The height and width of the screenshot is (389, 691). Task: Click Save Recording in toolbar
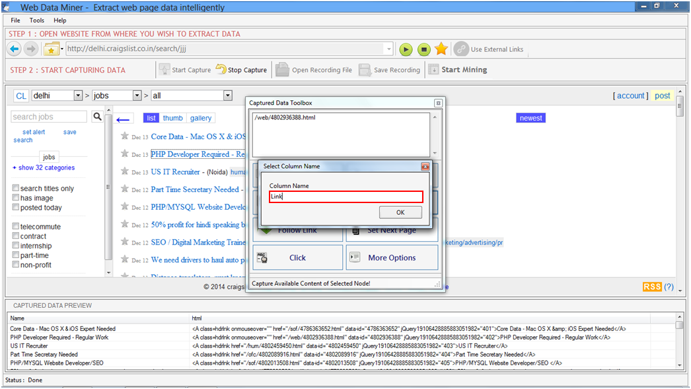tap(389, 69)
